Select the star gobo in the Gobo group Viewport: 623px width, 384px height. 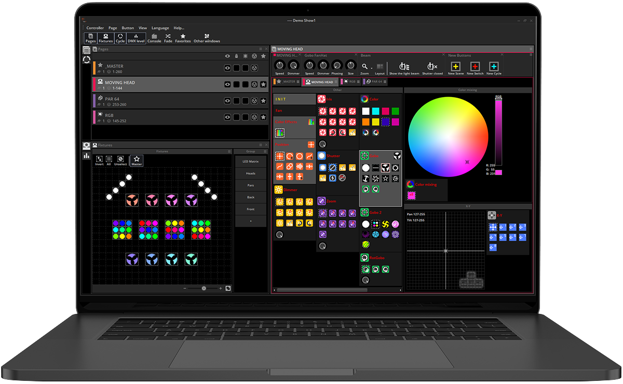pos(385,179)
